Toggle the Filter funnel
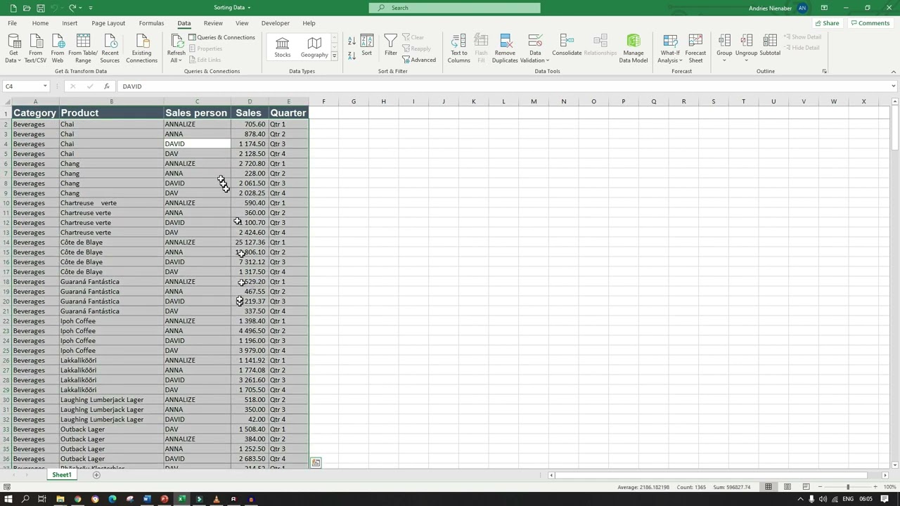The image size is (900, 506). [x=391, y=46]
